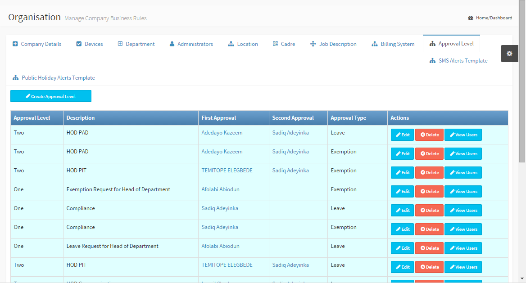
Task: Click the Home/Dashboard icon
Action: [x=471, y=18]
